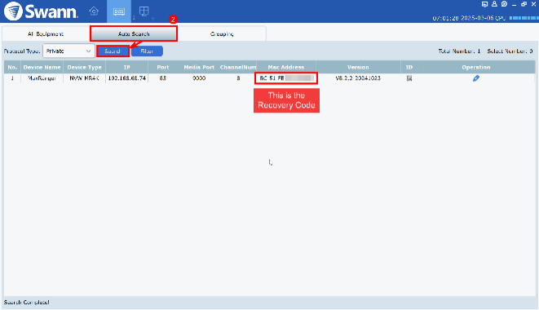The width and height of the screenshot is (539, 310).
Task: Open the home icon in header
Action: [x=94, y=11]
